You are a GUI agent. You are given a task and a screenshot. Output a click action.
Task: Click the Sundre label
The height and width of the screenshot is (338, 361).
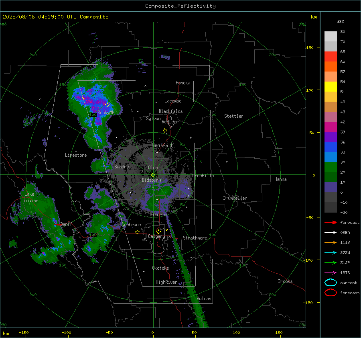122,166
